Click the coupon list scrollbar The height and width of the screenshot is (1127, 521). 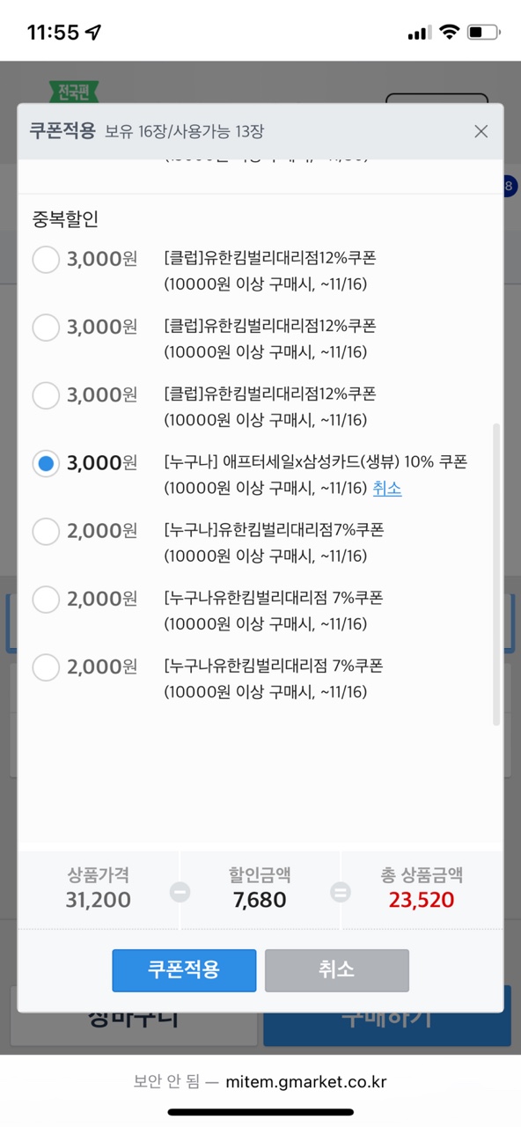496,574
